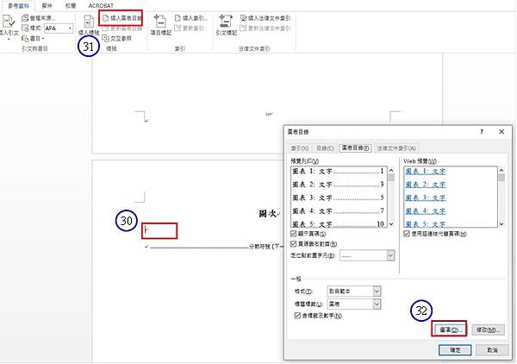Click the dialog help question mark

coord(482,132)
